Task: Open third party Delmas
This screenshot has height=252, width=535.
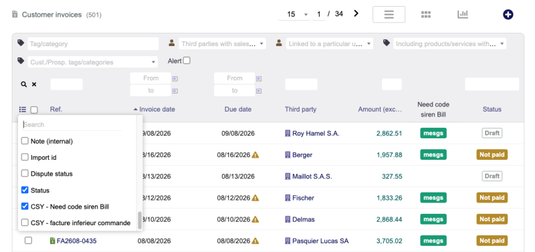Action: pos(304,219)
